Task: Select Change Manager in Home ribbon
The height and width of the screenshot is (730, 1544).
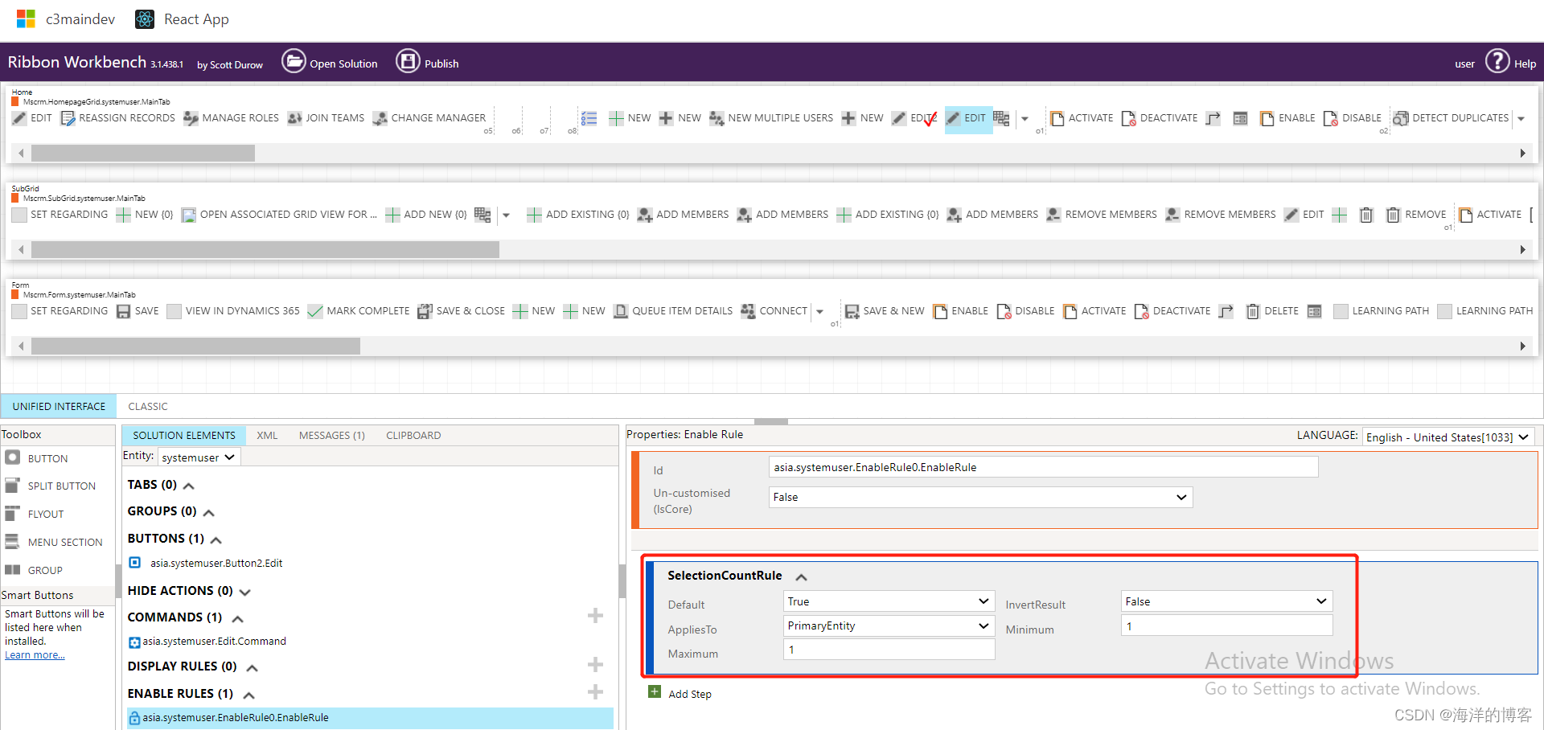Action: click(x=429, y=118)
